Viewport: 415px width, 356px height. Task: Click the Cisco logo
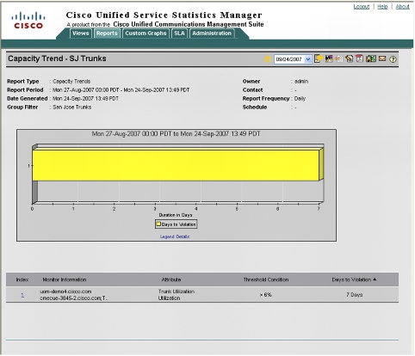click(x=28, y=21)
